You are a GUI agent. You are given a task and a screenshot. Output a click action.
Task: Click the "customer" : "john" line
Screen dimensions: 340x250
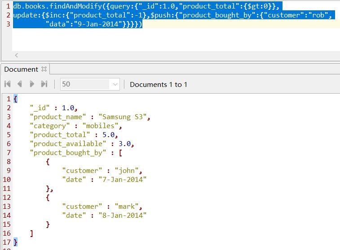coord(102,171)
